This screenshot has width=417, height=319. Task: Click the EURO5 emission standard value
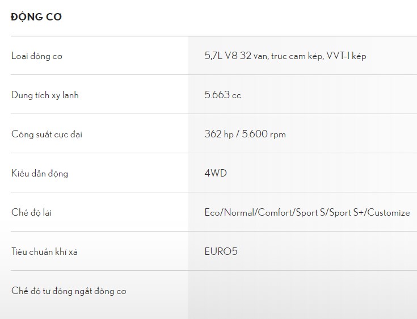click(x=221, y=251)
